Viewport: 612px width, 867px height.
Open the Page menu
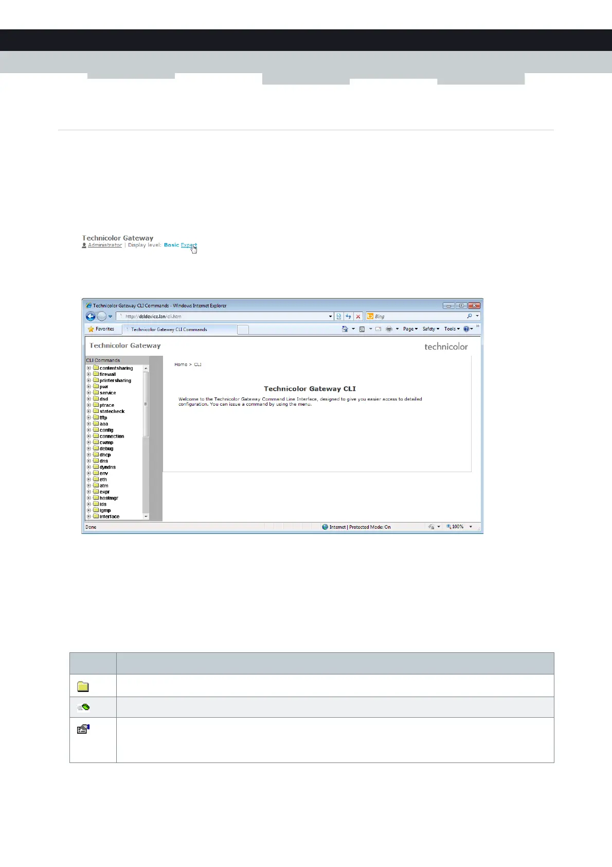[410, 329]
